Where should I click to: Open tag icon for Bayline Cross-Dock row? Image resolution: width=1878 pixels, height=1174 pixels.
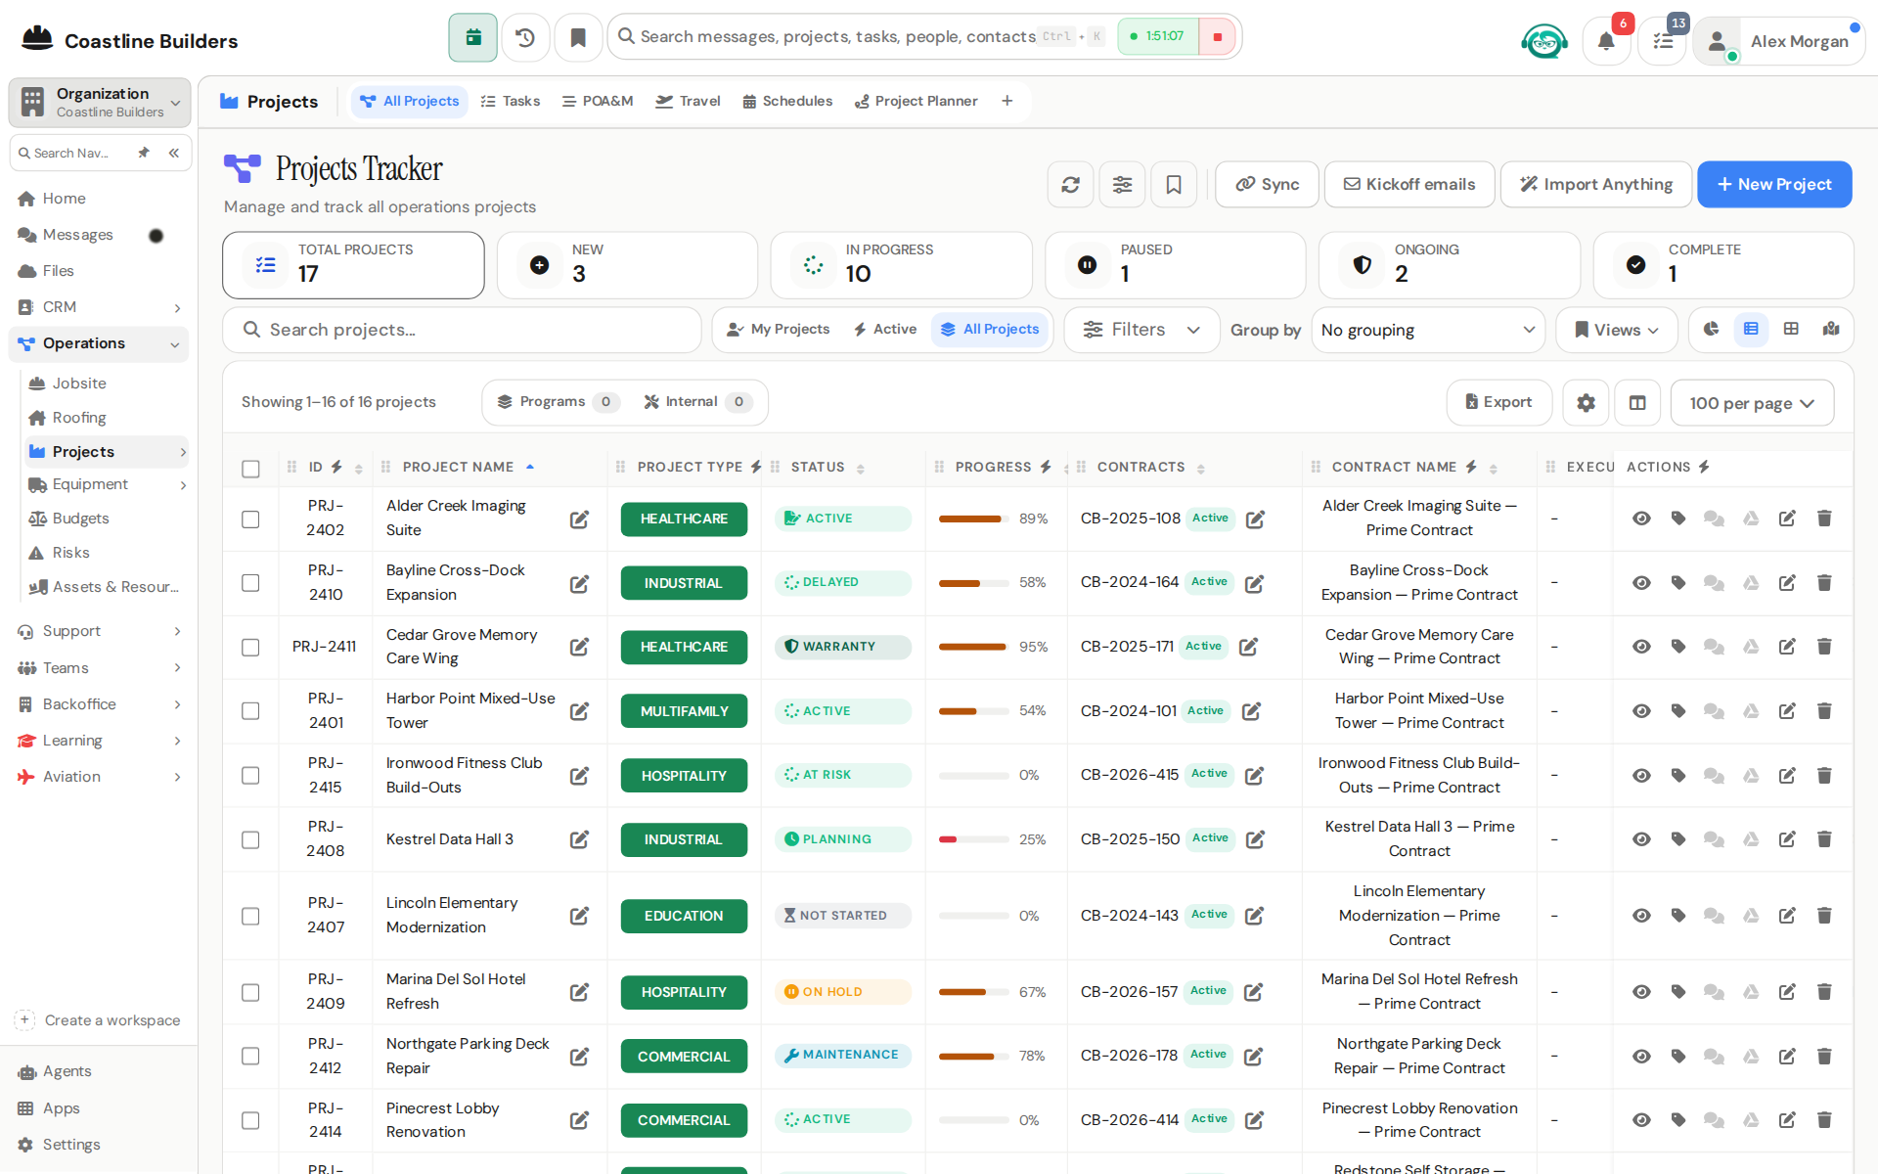(1678, 583)
